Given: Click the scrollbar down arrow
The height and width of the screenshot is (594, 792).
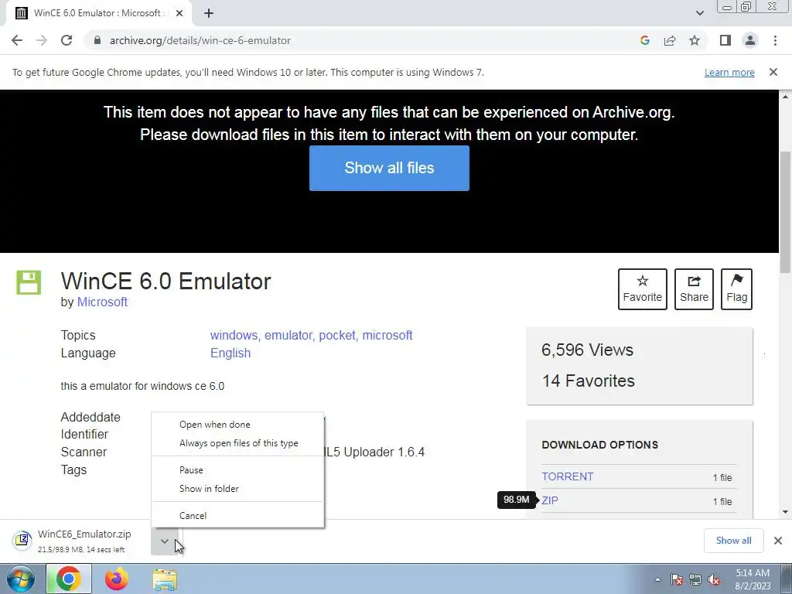Looking at the screenshot, I should click(x=786, y=512).
